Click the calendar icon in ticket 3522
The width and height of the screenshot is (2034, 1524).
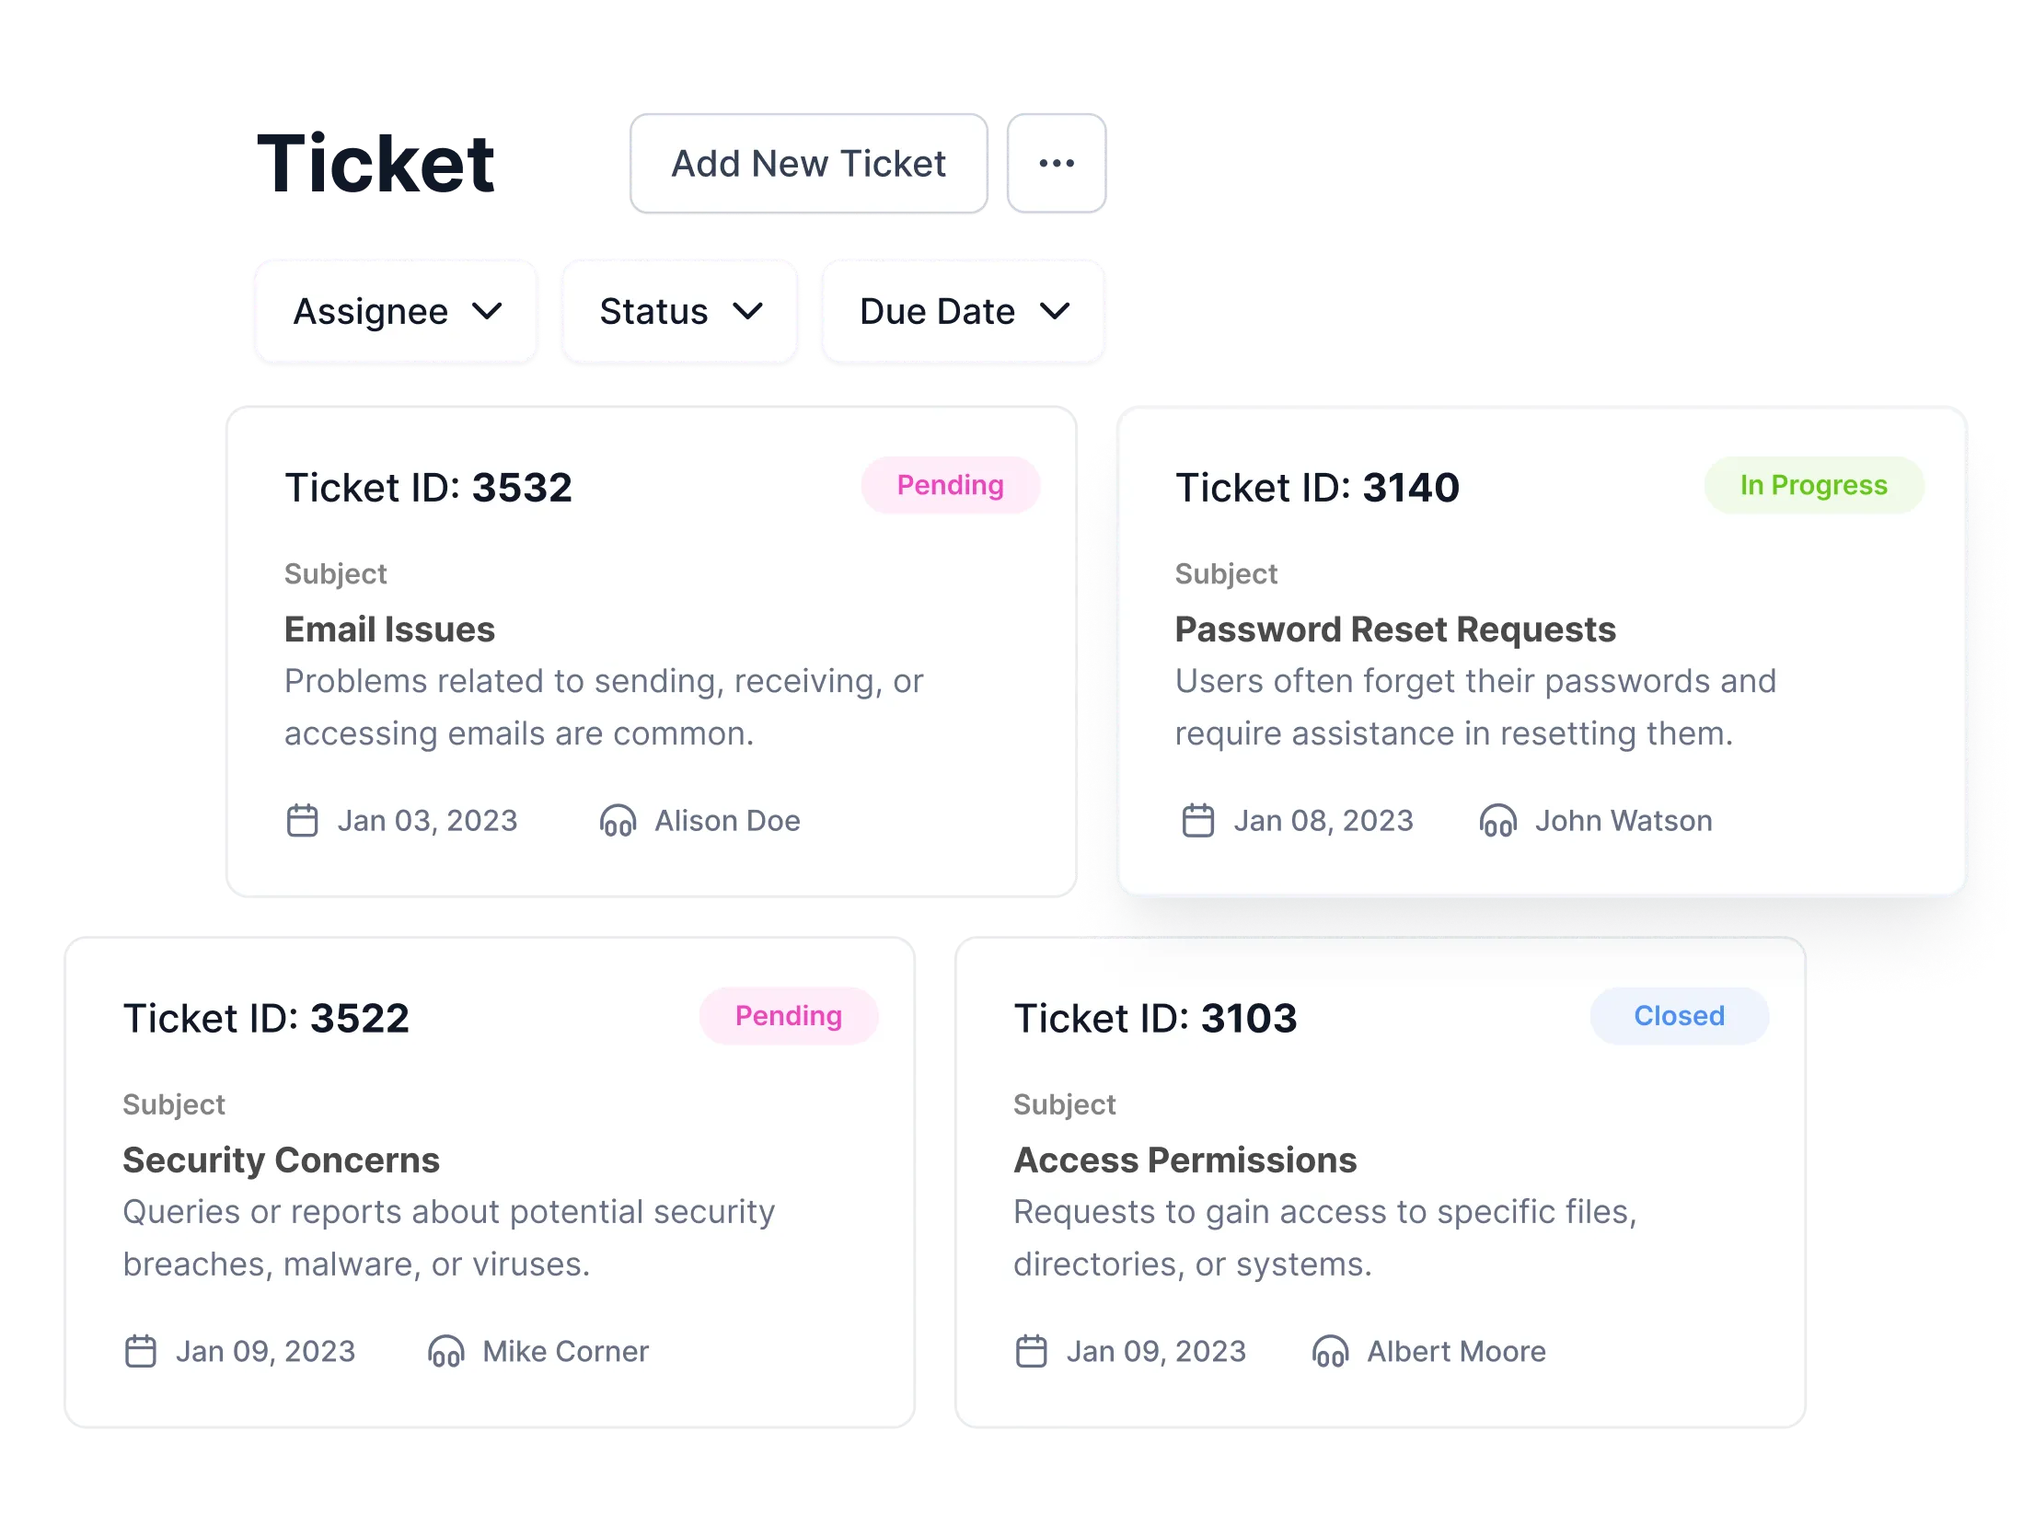(140, 1351)
